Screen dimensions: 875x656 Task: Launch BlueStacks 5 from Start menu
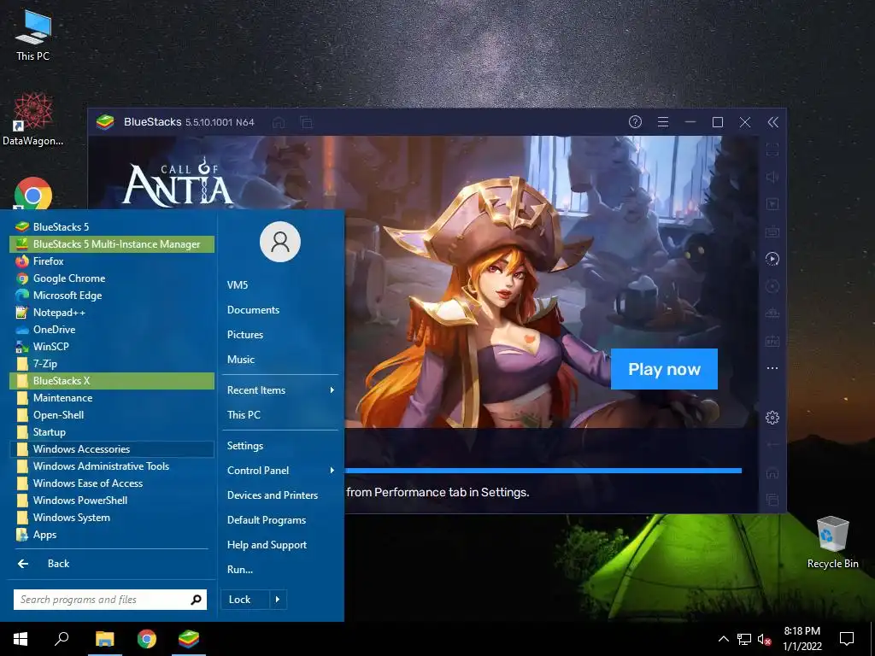tap(112, 227)
